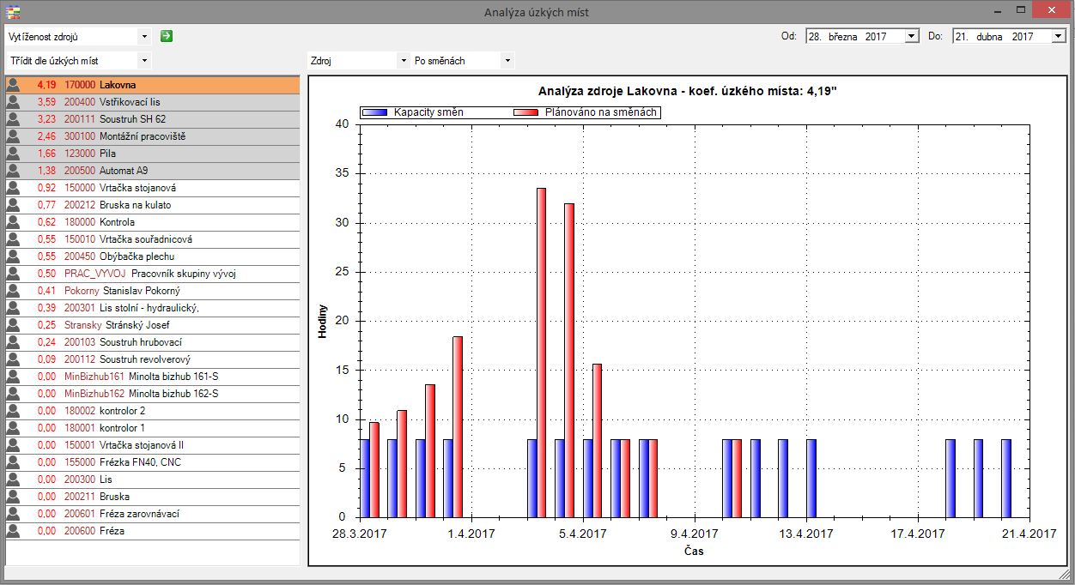Click the person icon beside Pracovník skupiny vývoj
Screen dimensions: 1075x585
[x=13, y=274]
